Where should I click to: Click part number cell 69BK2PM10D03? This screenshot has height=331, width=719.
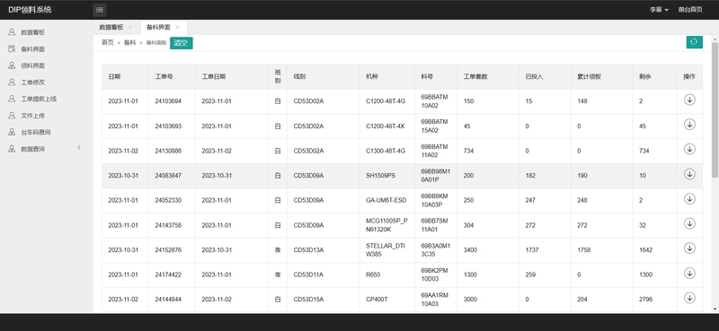click(435, 275)
